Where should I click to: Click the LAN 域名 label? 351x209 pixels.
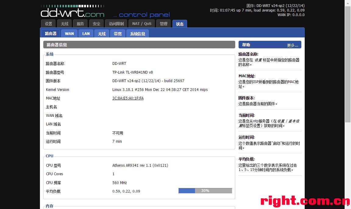click(x=53, y=124)
